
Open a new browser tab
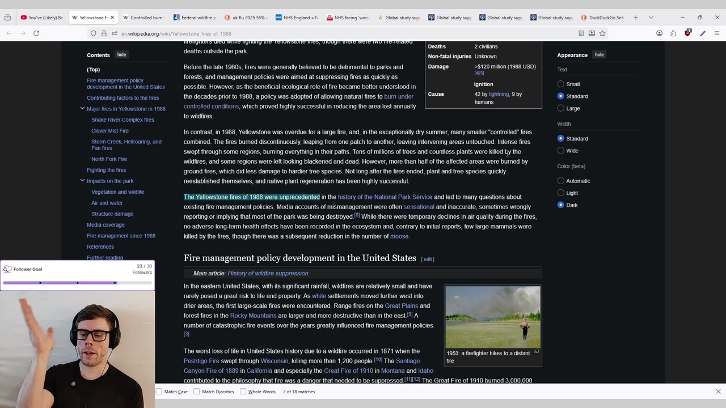point(636,18)
